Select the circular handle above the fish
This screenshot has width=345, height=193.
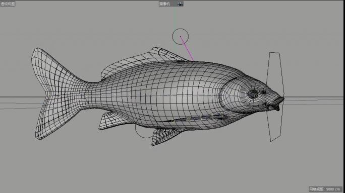181,36
